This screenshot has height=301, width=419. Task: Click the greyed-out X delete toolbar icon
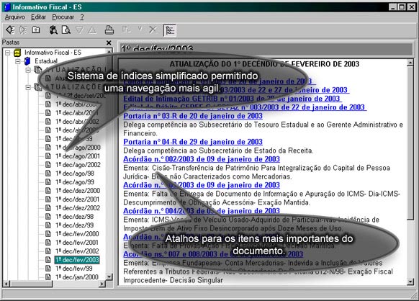pyautogui.click(x=153, y=30)
